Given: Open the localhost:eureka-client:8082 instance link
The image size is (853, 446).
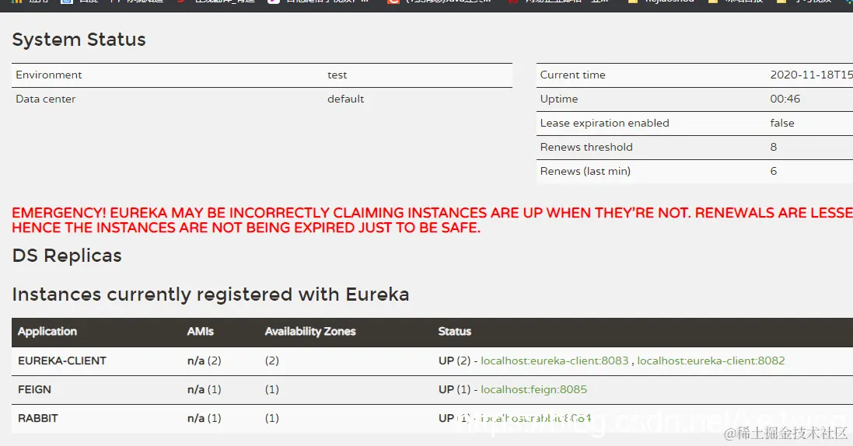Looking at the screenshot, I should [x=711, y=361].
